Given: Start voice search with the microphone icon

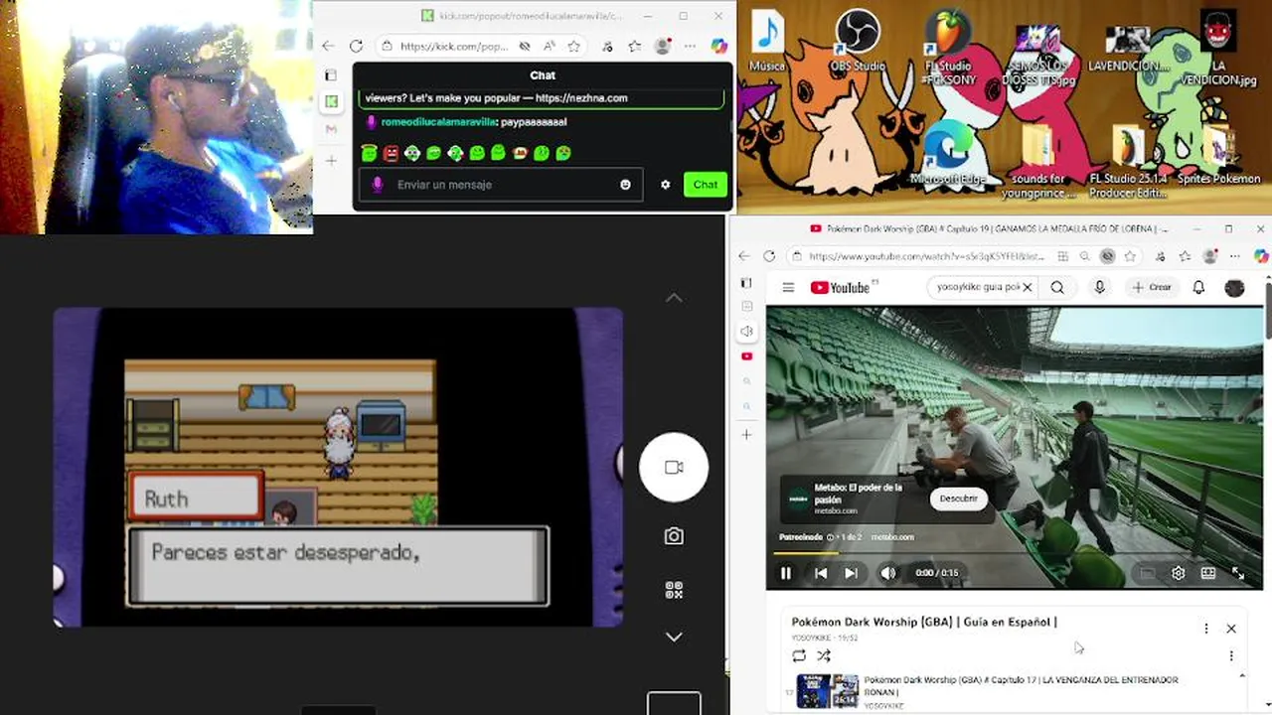Looking at the screenshot, I should point(1099,287).
